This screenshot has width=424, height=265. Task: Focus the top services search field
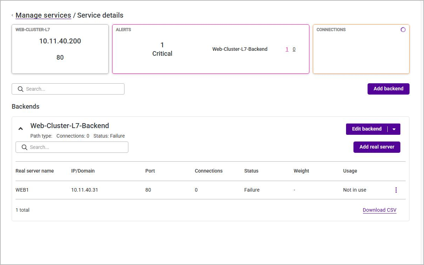68,89
